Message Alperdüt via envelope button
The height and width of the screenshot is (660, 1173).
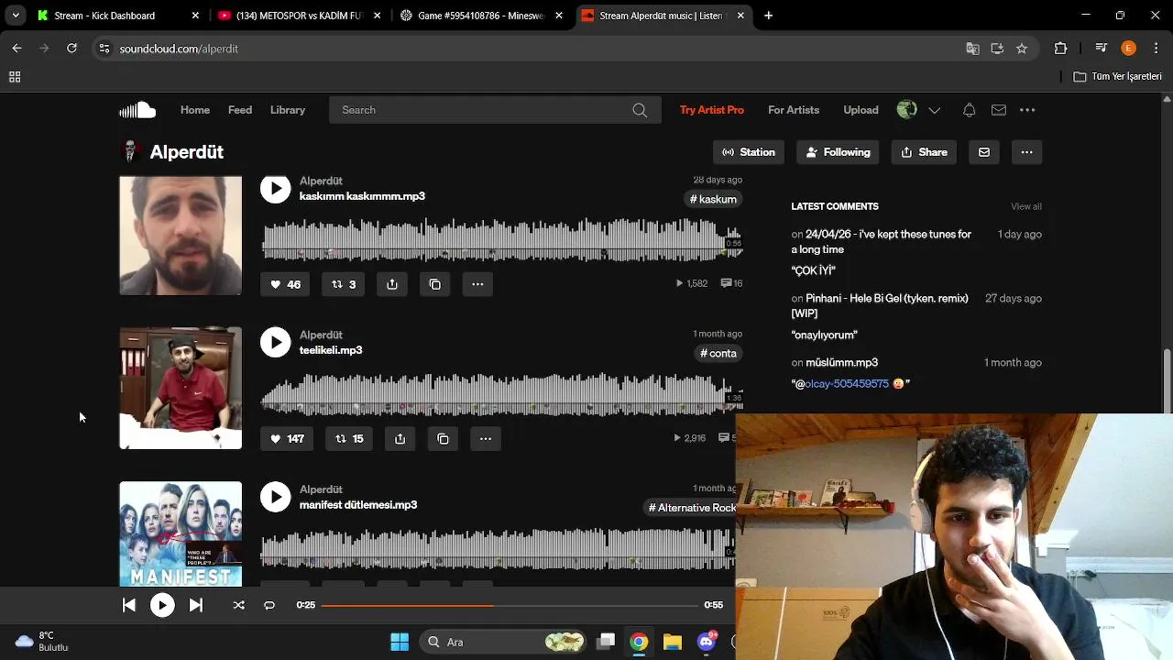(x=984, y=152)
